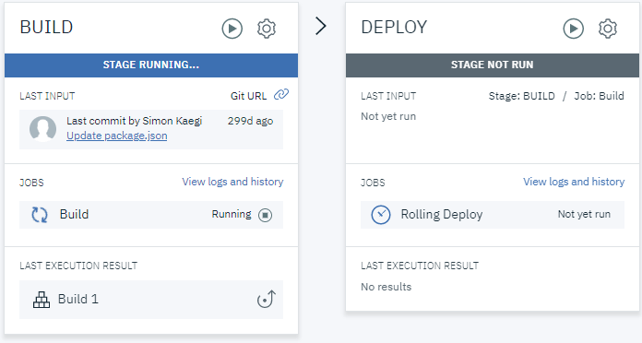Click the Git URL text label

point(248,96)
